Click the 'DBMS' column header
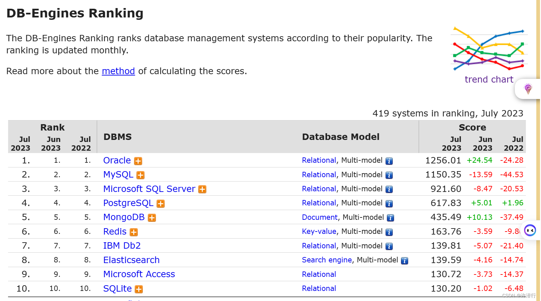The height and width of the screenshot is (301, 541). click(x=118, y=137)
